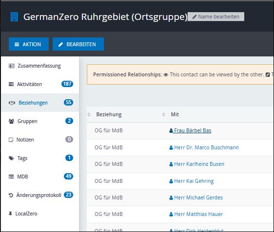Click the pencil icon in BEARBEITEN button

click(60, 44)
